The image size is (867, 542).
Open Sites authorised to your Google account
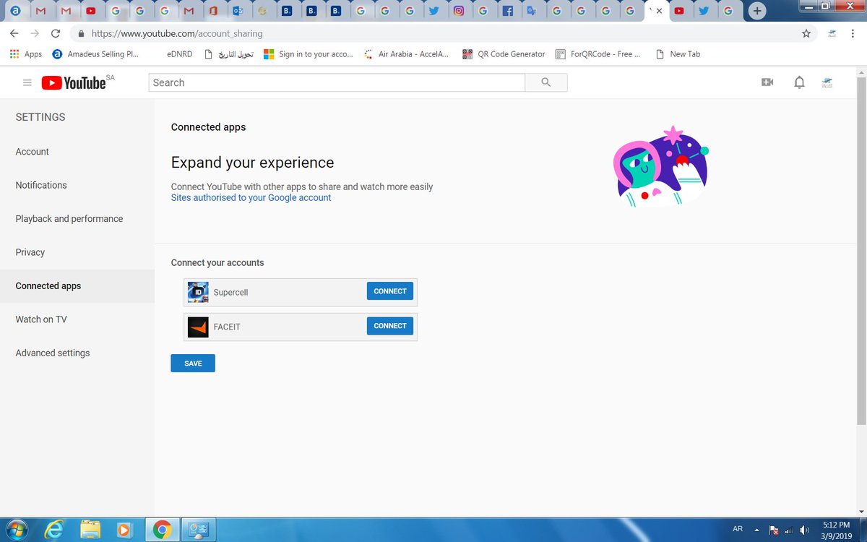pyautogui.click(x=251, y=197)
